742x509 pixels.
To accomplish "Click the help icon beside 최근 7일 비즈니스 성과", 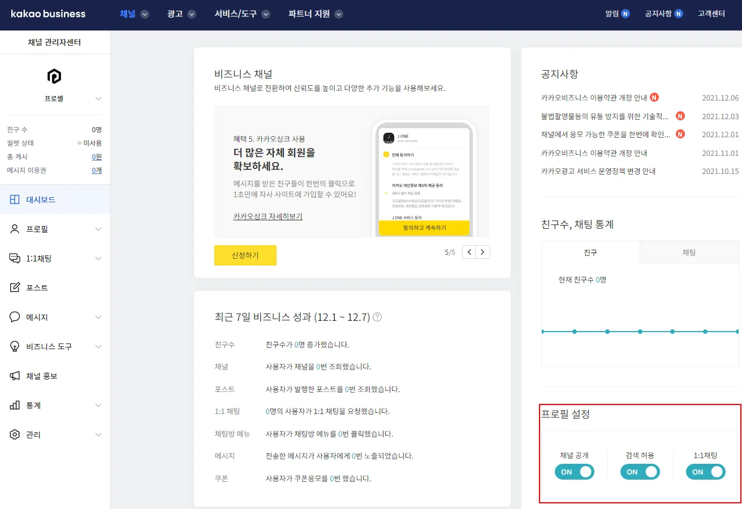I will pyautogui.click(x=377, y=317).
